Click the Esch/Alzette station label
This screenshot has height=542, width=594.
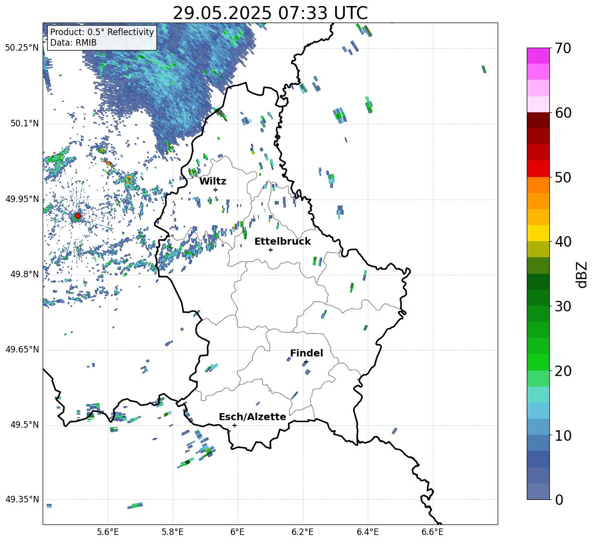(252, 417)
